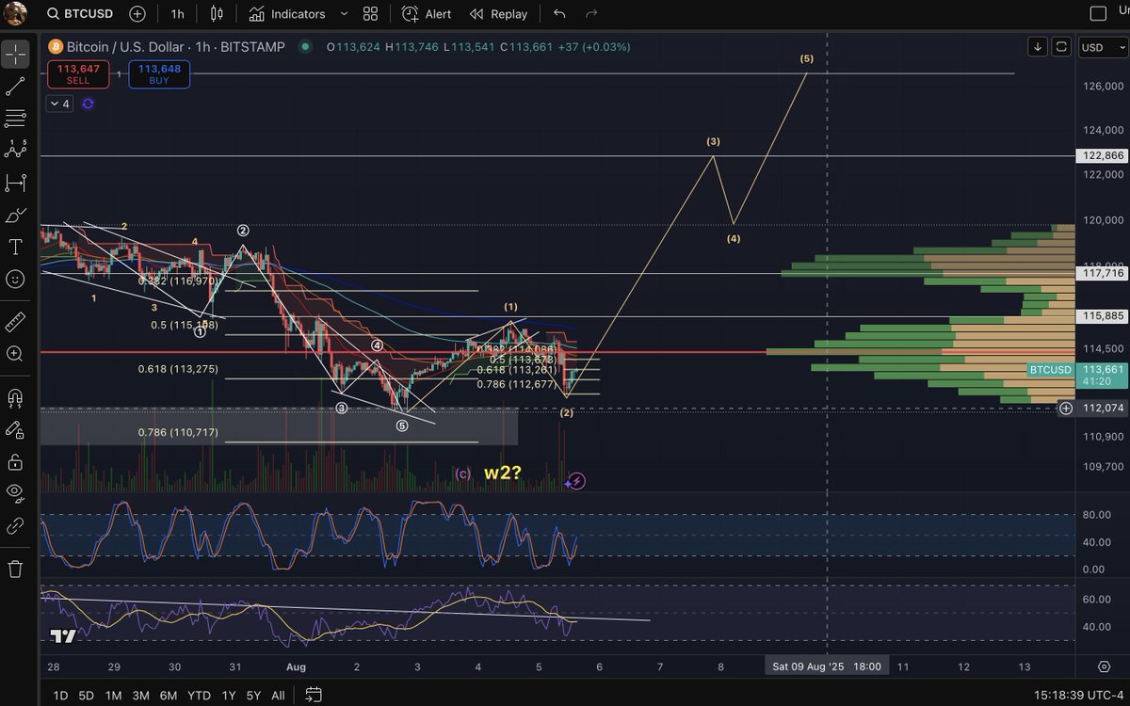This screenshot has width=1130, height=706.
Task: Click the 117,716 price label
Action: pyautogui.click(x=1101, y=273)
